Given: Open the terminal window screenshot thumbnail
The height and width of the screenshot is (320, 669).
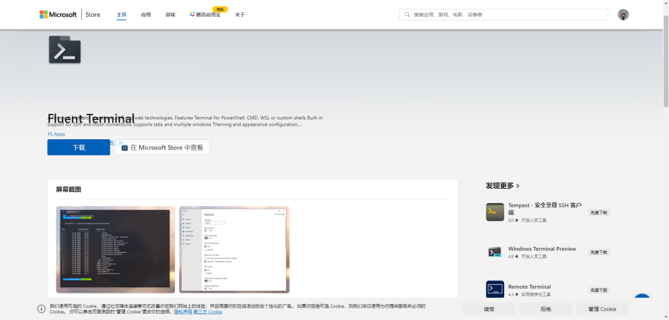Looking at the screenshot, I should pos(115,249).
